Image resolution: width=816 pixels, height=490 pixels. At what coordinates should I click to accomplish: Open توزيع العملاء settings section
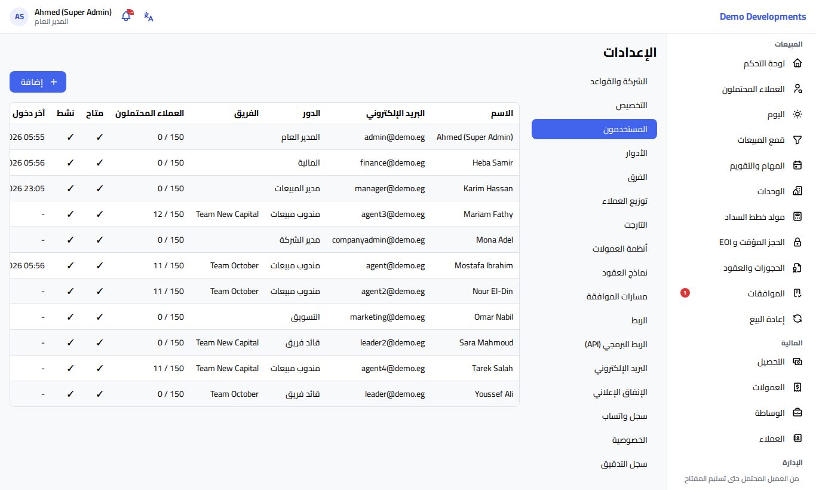pyautogui.click(x=594, y=201)
